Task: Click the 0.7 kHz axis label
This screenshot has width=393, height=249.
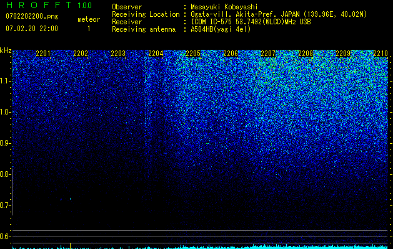Action: click(x=6, y=205)
